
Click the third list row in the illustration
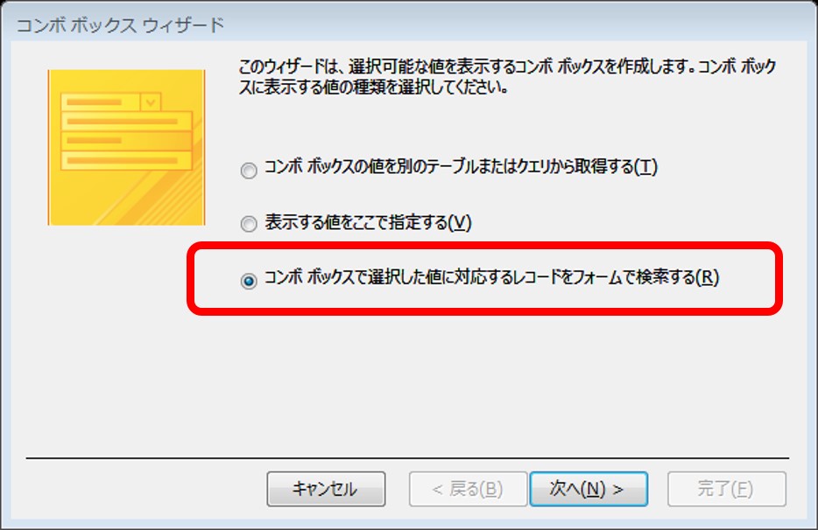[x=127, y=141]
